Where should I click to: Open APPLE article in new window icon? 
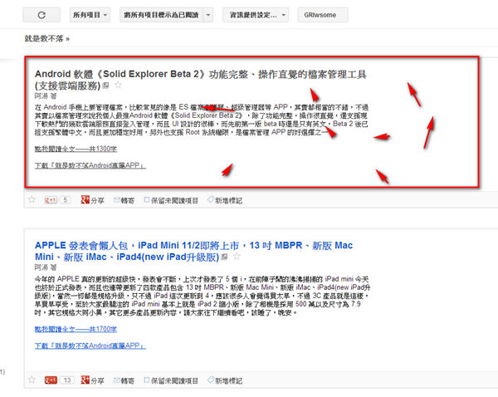click(x=225, y=257)
